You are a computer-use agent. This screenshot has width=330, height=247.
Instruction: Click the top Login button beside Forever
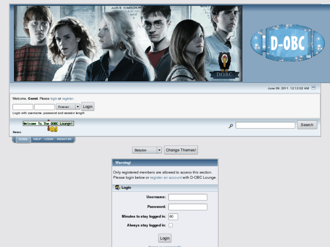pos(88,107)
